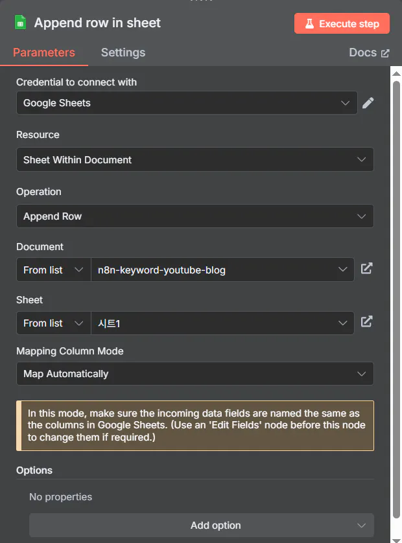Click the Options section heading
The height and width of the screenshot is (543, 402).
34,470
